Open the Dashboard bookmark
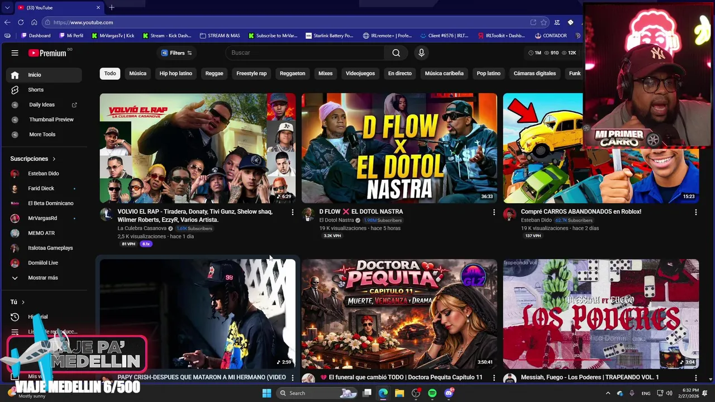 [36, 36]
